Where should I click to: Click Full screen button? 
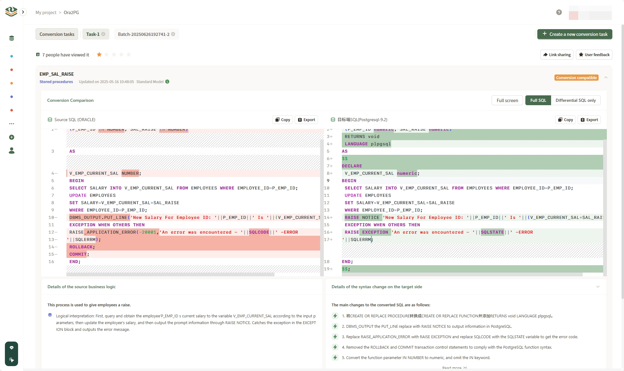[507, 100]
